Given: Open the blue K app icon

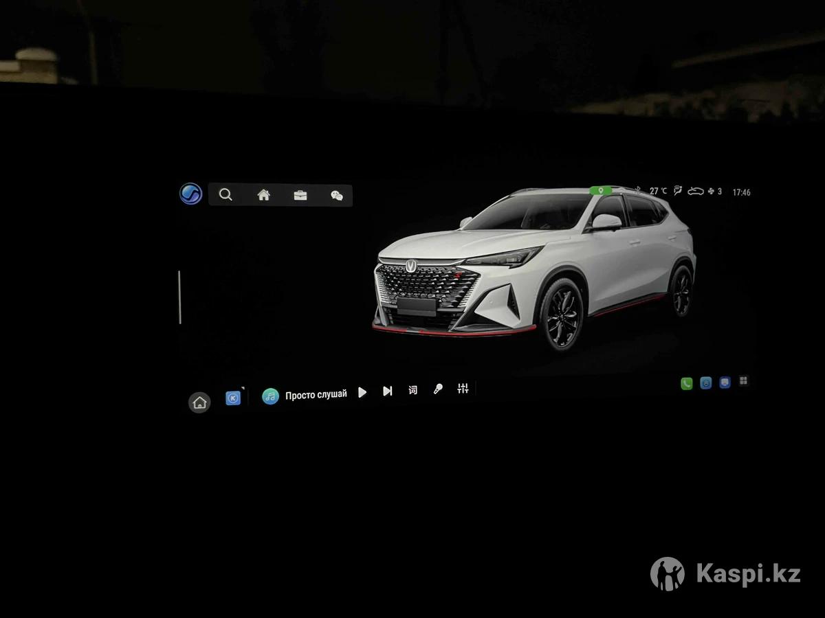Looking at the screenshot, I should point(233,398).
